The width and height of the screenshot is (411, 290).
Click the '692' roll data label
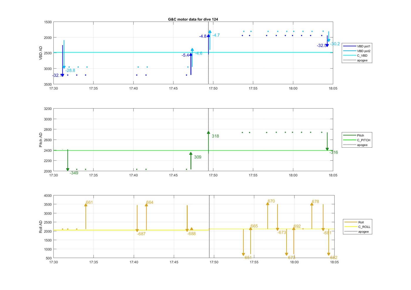pyautogui.click(x=297, y=226)
